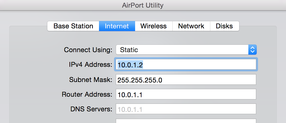The width and height of the screenshot is (286, 123).
Task: Click the 255.255.255.0 value text
Action: click(140, 80)
